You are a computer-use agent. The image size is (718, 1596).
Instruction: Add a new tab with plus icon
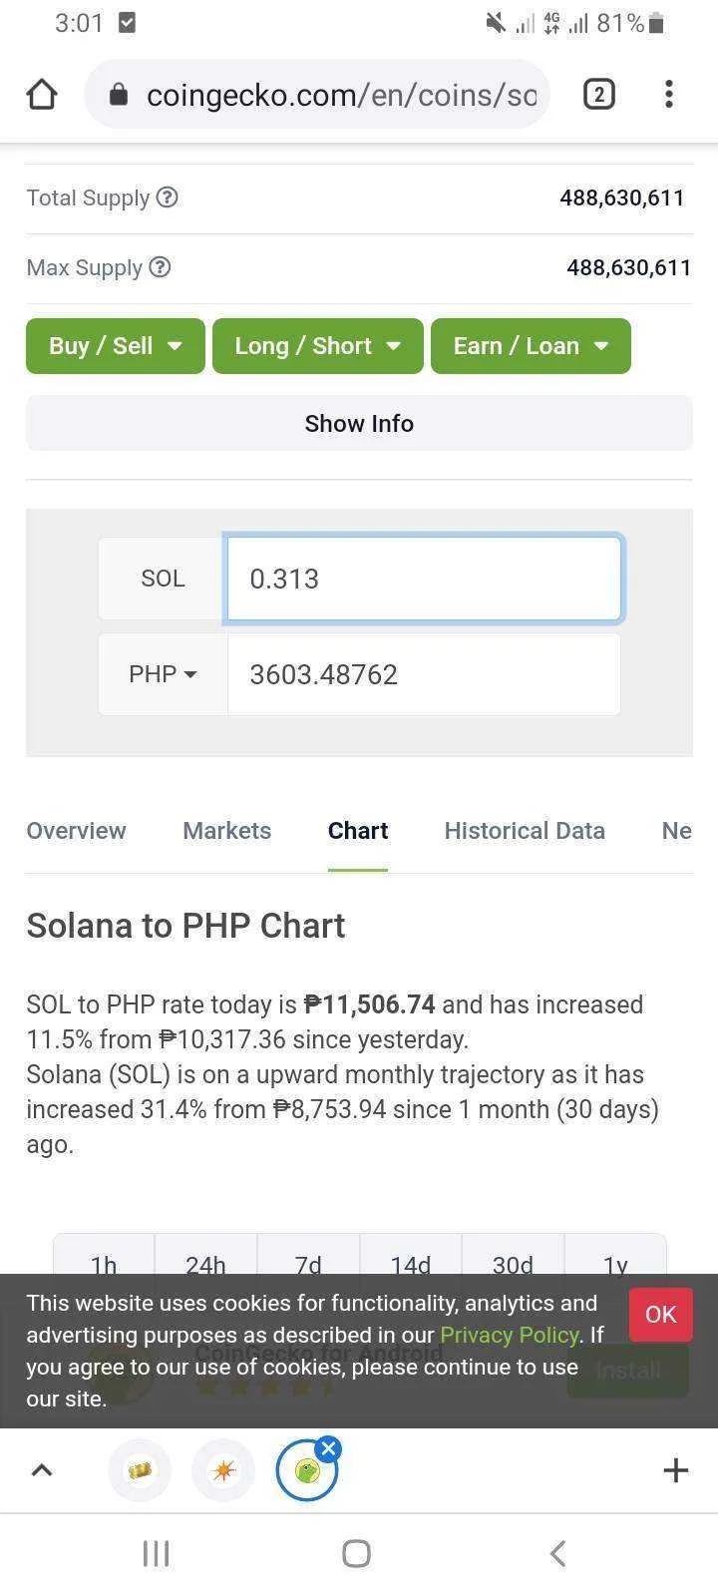coord(675,1470)
